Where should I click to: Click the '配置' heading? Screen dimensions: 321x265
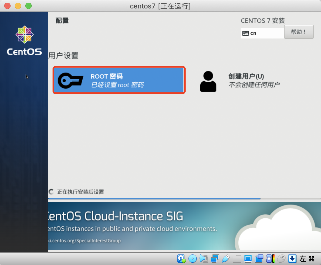click(62, 21)
